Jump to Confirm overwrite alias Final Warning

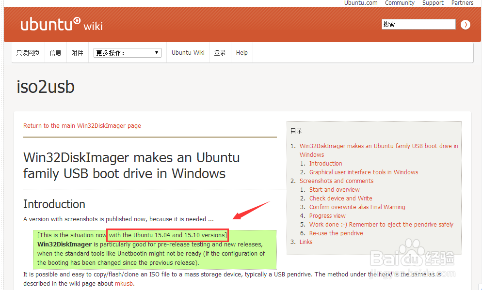click(x=357, y=207)
